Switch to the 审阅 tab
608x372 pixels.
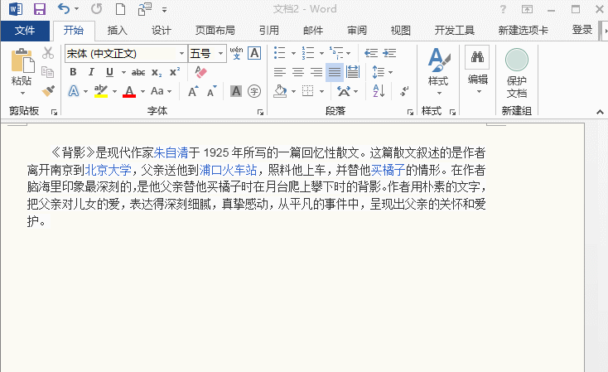pyautogui.click(x=357, y=31)
